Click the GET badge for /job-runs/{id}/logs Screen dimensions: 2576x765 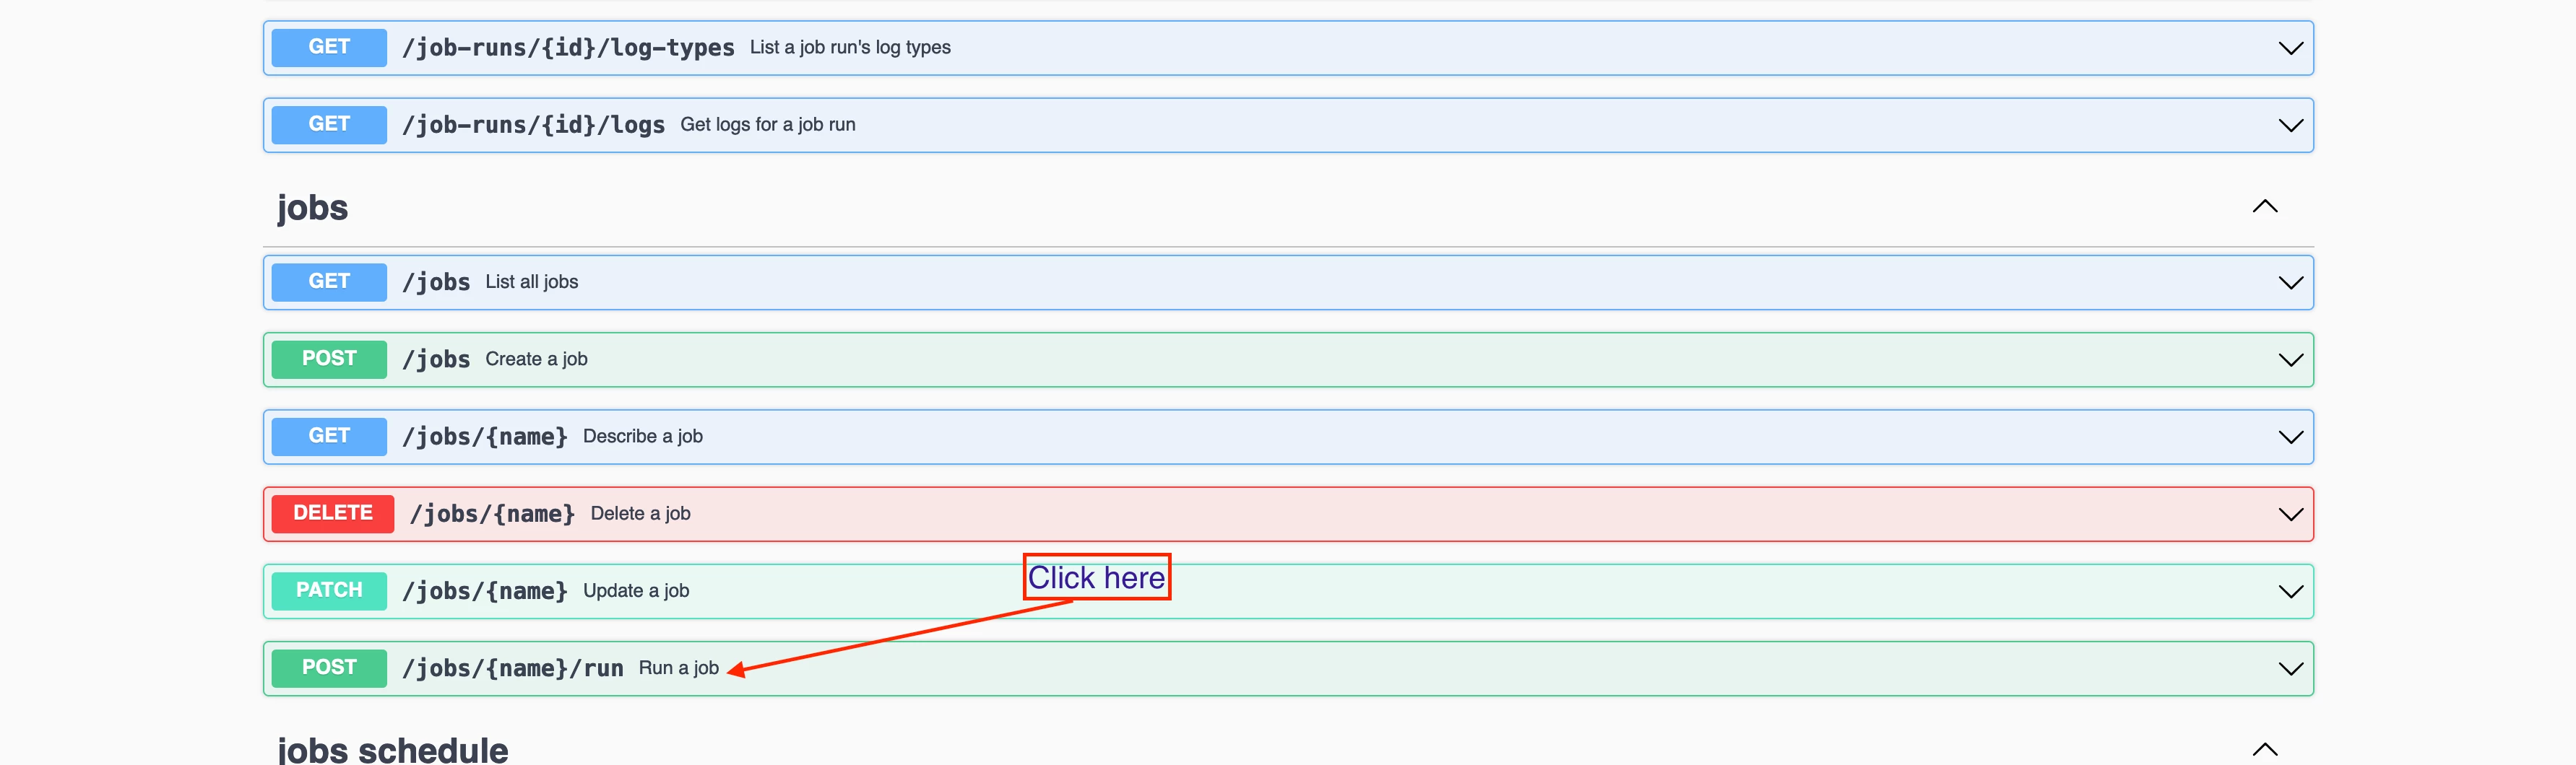point(329,125)
